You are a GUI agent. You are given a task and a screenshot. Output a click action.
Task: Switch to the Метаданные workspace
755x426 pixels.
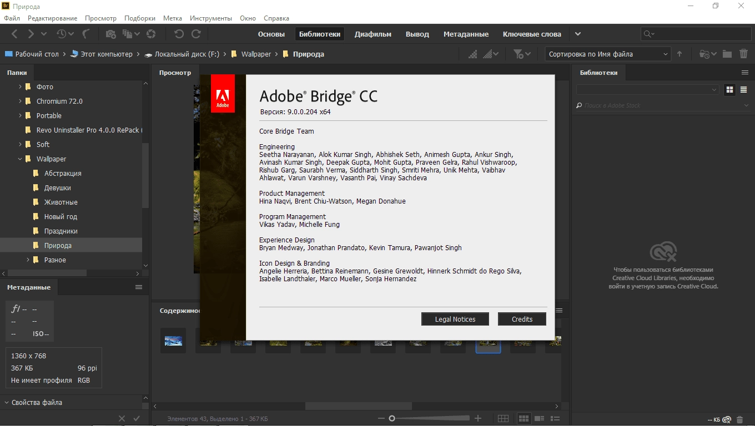(x=466, y=34)
